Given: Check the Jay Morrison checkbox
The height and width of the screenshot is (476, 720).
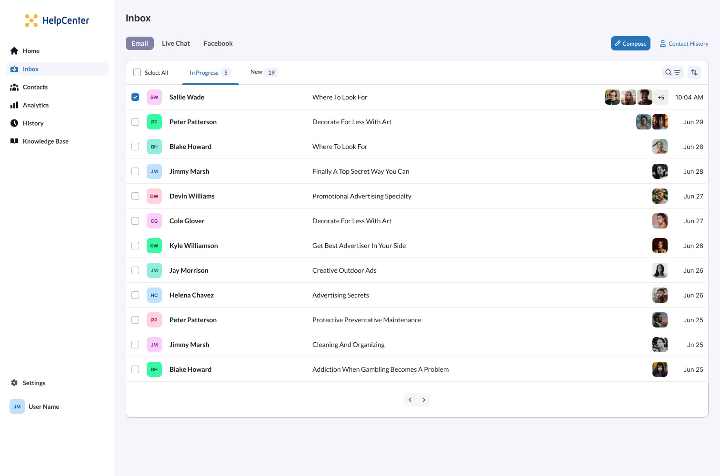Looking at the screenshot, I should click(135, 270).
